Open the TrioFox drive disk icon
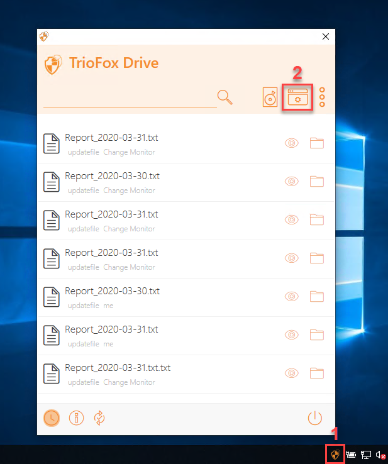This screenshot has height=464, width=388. click(x=270, y=97)
